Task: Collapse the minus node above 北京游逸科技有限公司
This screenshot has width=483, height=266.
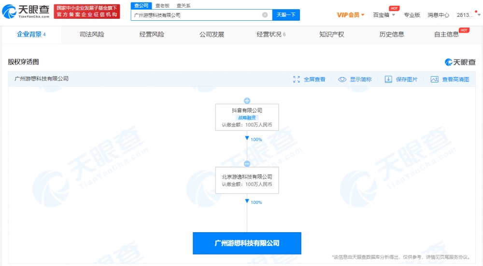Action: tap(247, 164)
